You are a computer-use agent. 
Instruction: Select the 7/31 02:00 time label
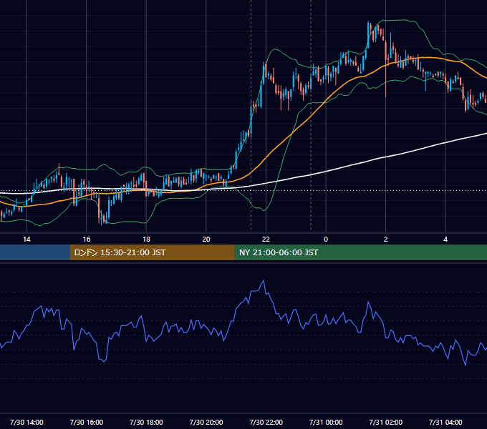[385, 422]
